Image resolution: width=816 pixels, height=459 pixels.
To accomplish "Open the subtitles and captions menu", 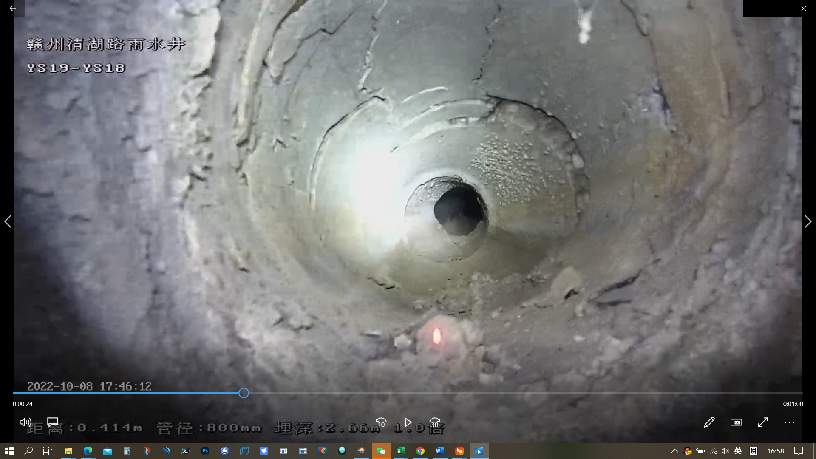I will tap(53, 422).
